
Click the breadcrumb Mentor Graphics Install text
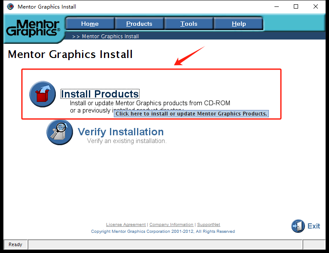110,36
